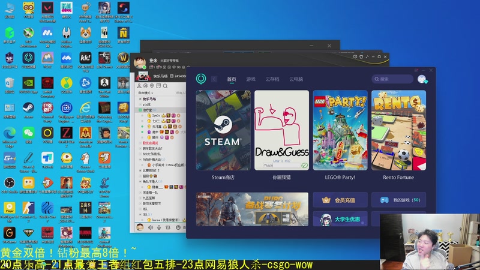The width and height of the screenshot is (480, 270).
Task: Open the Steam商店 game card
Action: pyautogui.click(x=223, y=130)
